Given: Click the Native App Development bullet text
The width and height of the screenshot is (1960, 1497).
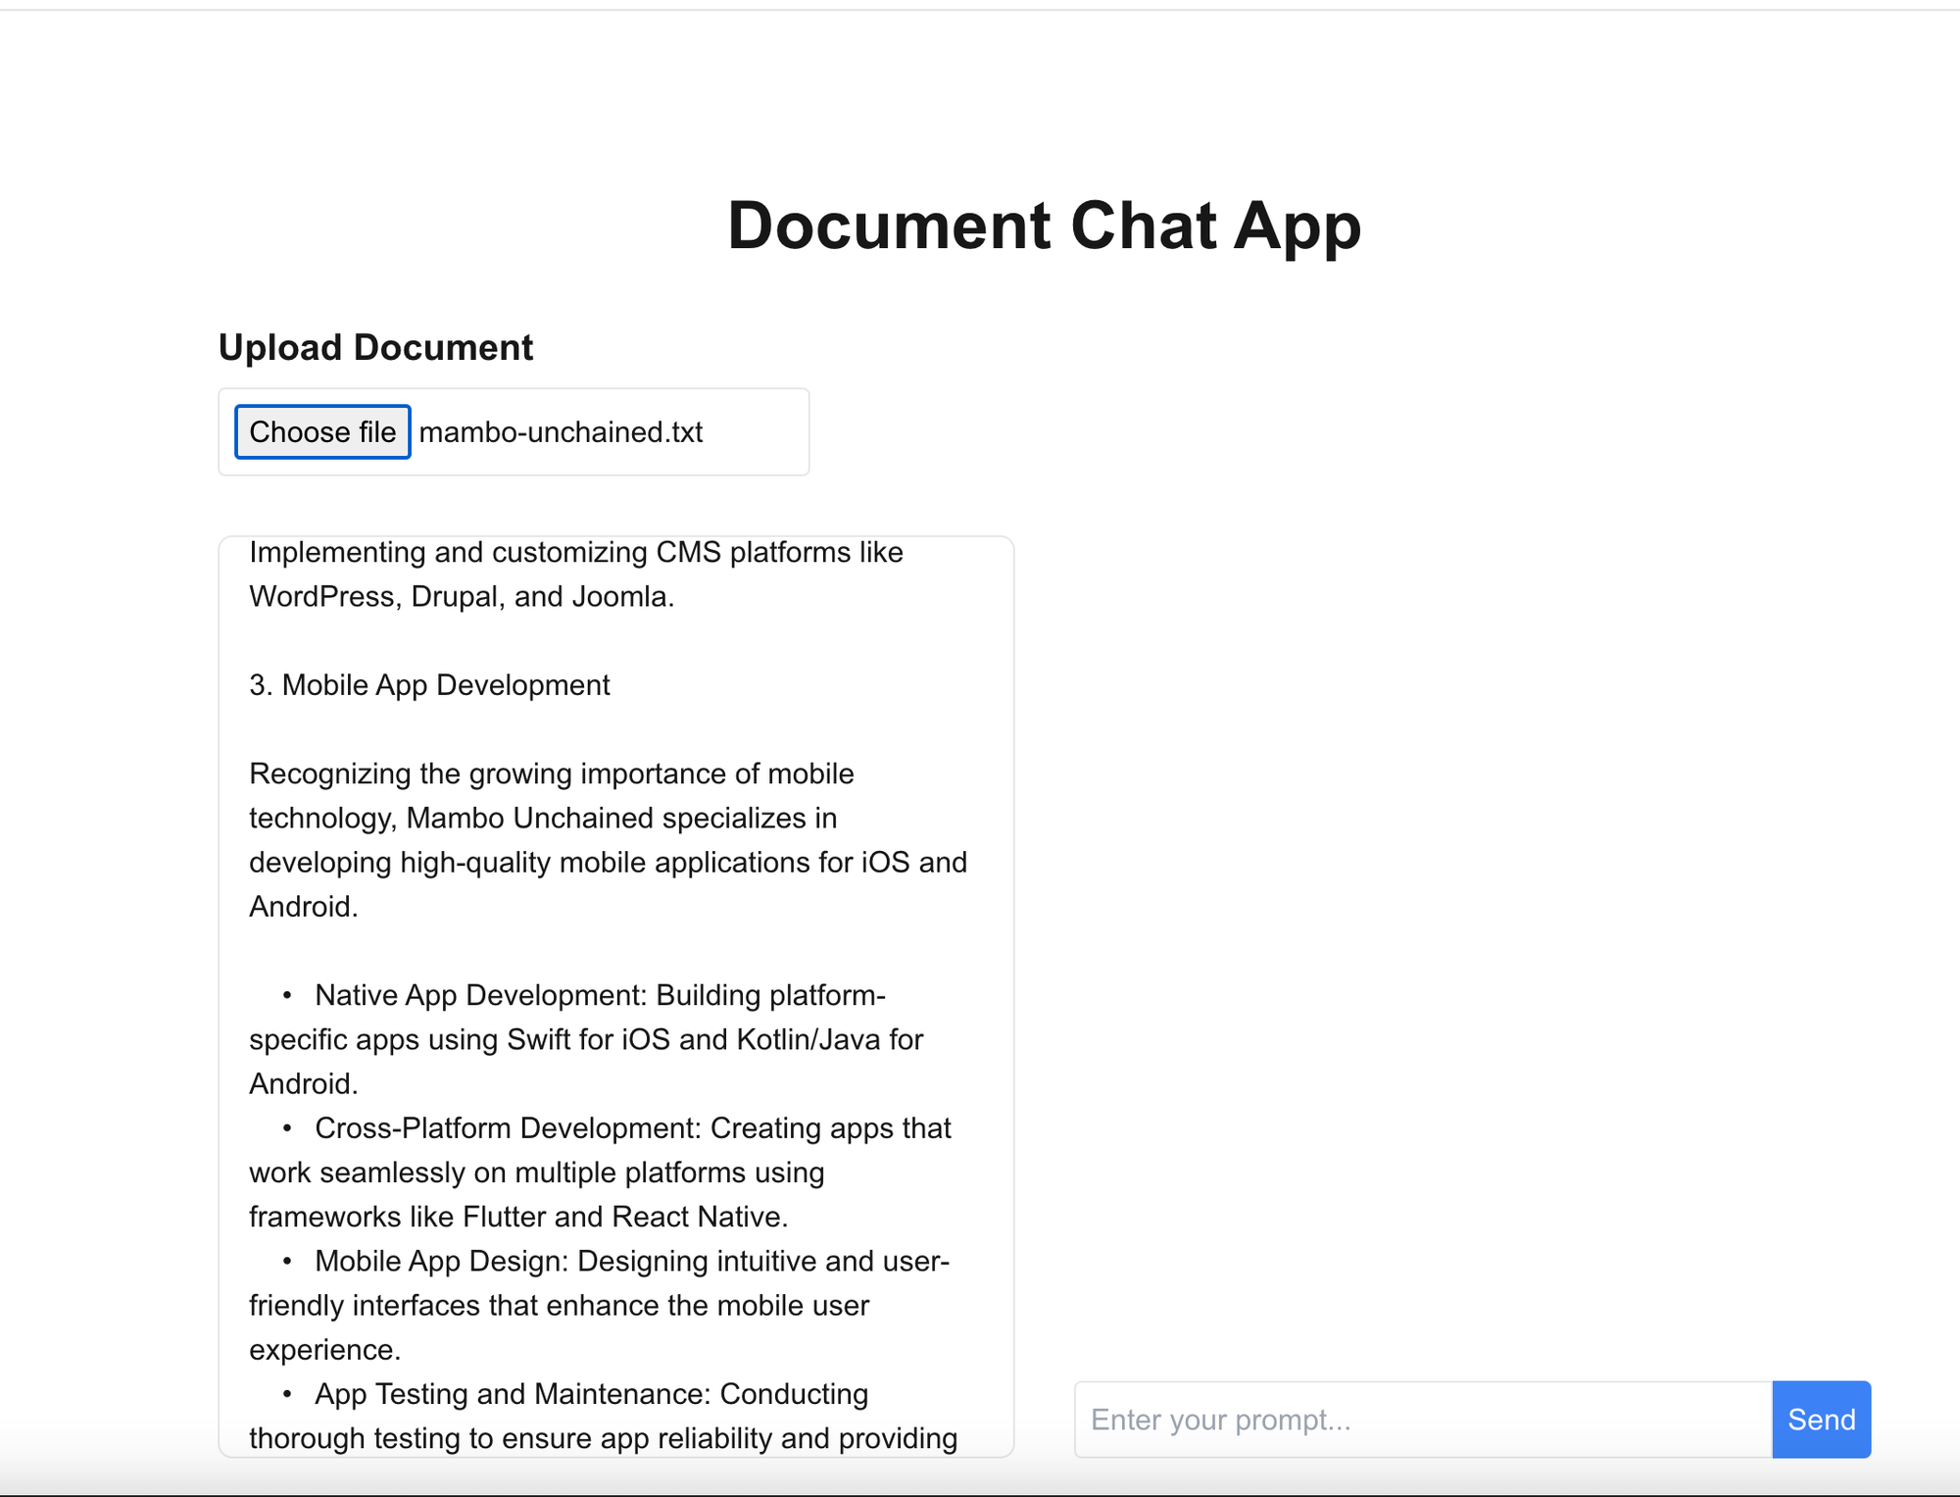Looking at the screenshot, I should pos(600,995).
